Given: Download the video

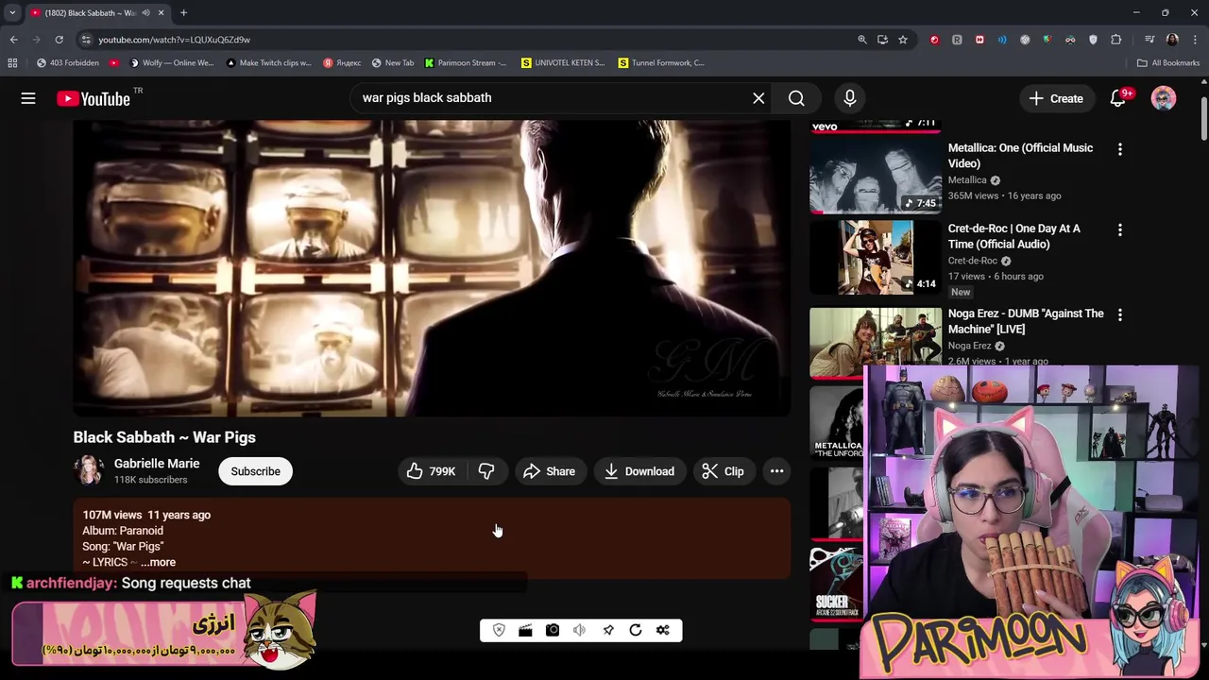Looking at the screenshot, I should coord(639,471).
